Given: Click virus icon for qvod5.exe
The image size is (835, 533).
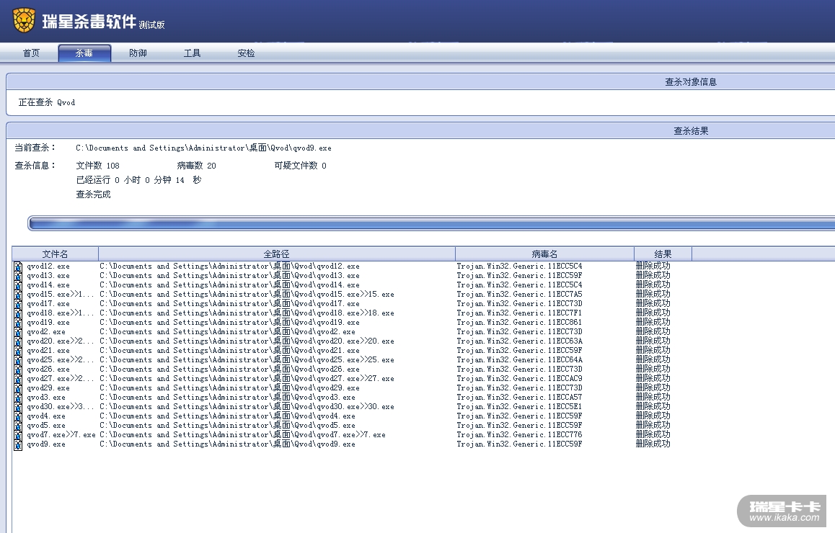Looking at the screenshot, I should click(18, 426).
